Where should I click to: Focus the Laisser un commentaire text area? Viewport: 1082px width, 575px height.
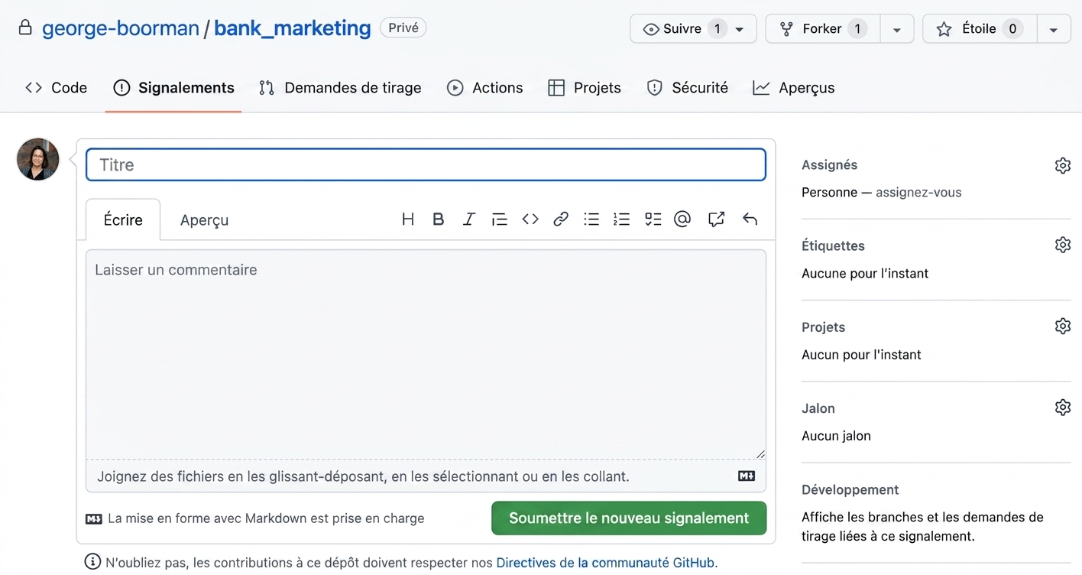[426, 355]
